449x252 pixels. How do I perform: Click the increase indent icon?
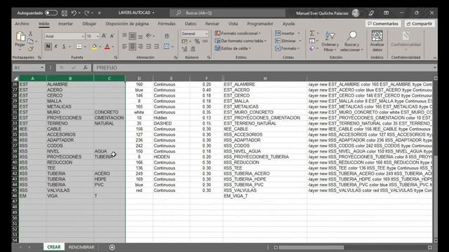[156, 46]
